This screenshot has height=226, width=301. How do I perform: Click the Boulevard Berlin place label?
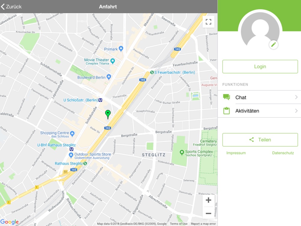coord(92,77)
